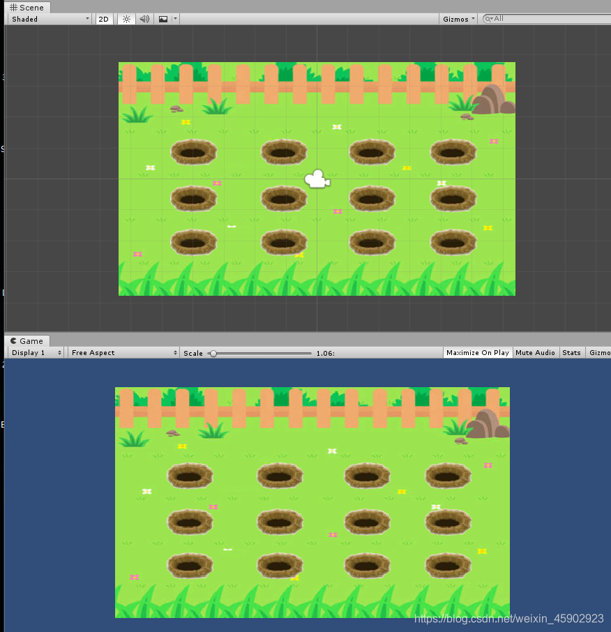Select the camera gizmo in Scene view
Screen dimensions: 611x632
tap(317, 179)
